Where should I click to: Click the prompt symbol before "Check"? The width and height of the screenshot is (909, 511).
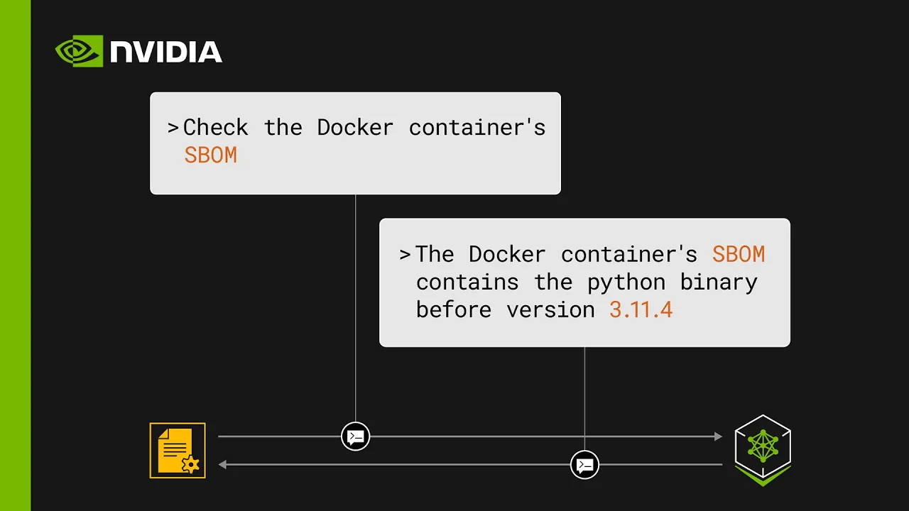(173, 128)
